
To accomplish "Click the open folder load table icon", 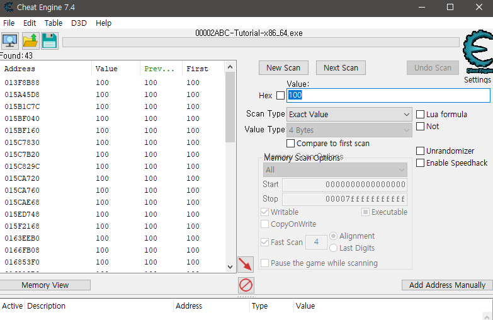I will click(30, 41).
